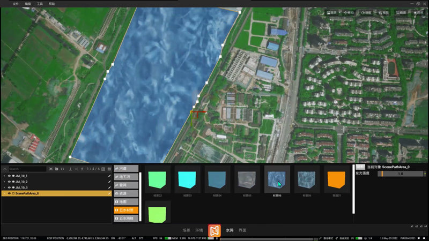This screenshot has height=241, width=429.
Task: Select the 河道 category button
Action: [x=127, y=169]
